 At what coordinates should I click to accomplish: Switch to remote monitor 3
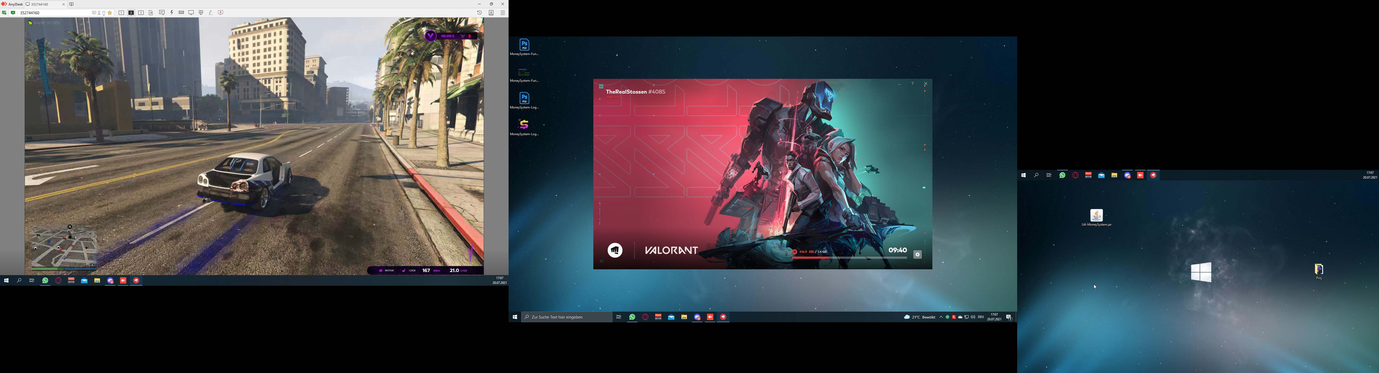click(x=141, y=13)
